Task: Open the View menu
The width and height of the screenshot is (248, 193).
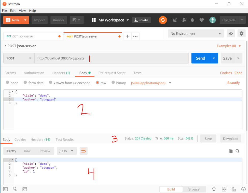Action: tap(22, 11)
